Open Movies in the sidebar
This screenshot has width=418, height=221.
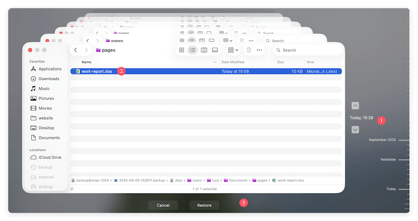click(41, 108)
